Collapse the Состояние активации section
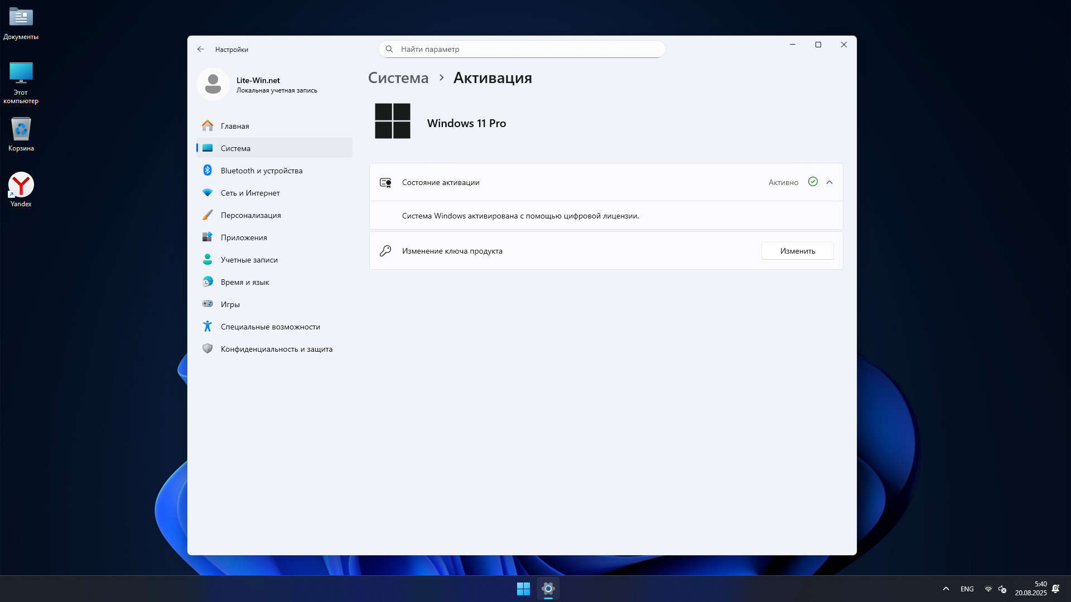 [x=829, y=182]
